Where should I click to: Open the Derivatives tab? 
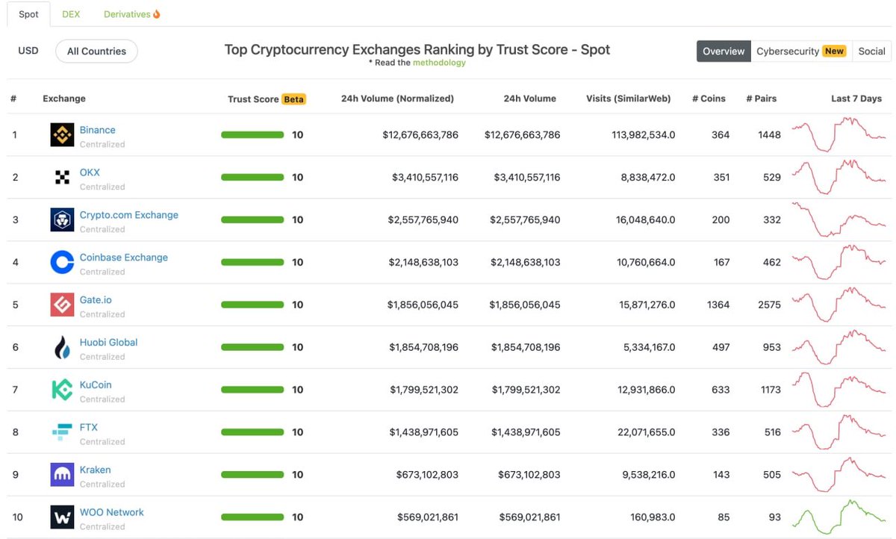coord(132,14)
